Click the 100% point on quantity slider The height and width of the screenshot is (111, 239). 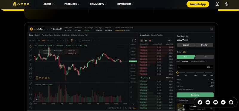[x=213, y=73]
